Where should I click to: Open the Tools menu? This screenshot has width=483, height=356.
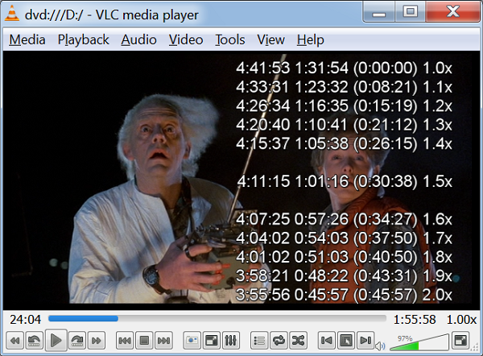tap(230, 39)
